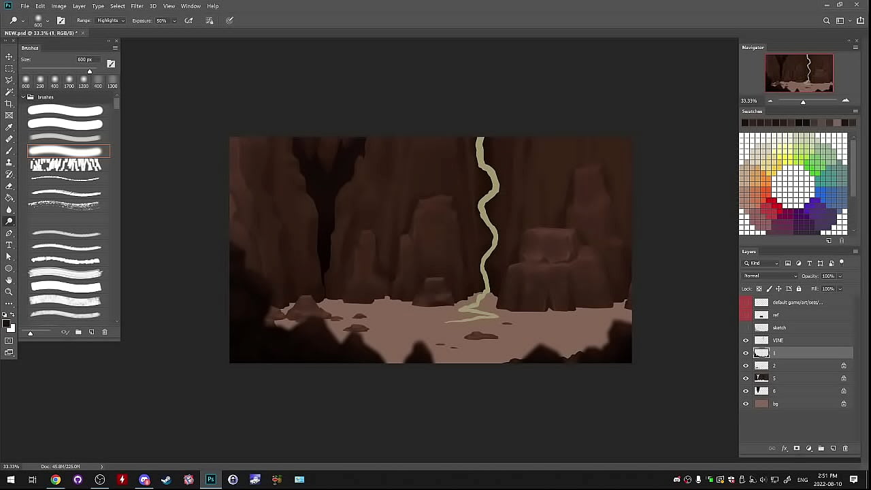Open the Opacity slider dropdown

tap(840, 276)
